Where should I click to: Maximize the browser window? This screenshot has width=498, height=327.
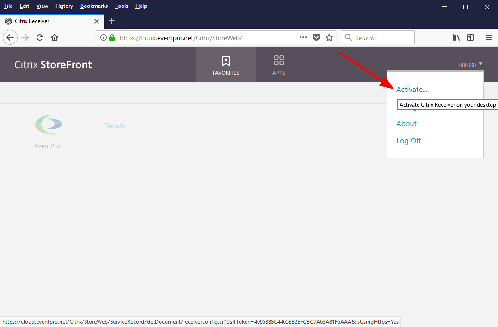pos(466,6)
